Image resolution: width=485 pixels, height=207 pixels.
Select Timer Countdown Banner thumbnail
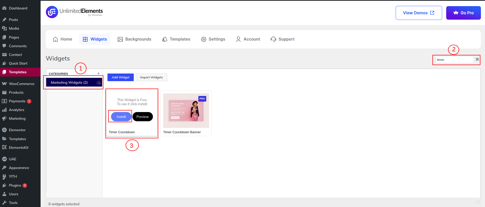[186, 111]
